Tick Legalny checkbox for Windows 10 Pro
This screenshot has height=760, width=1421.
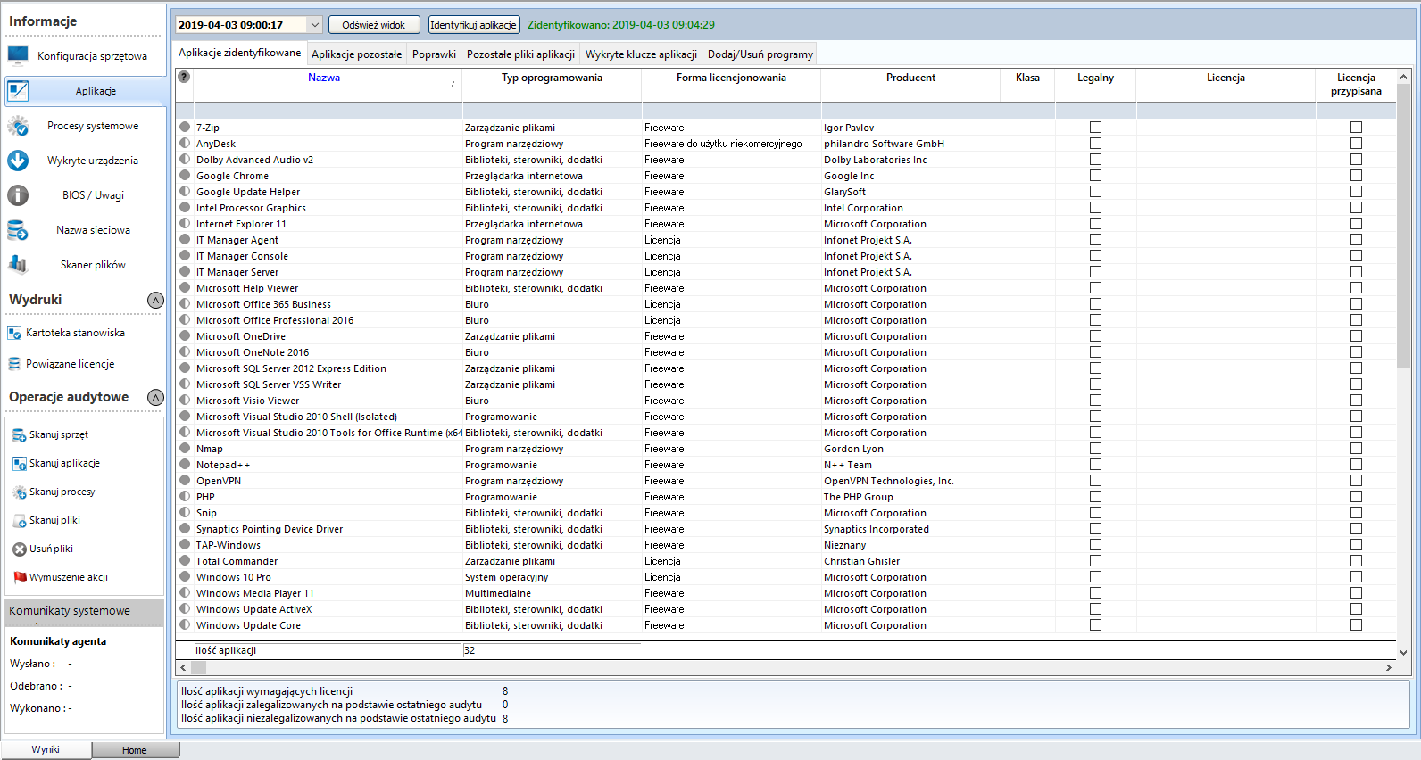[x=1095, y=577]
